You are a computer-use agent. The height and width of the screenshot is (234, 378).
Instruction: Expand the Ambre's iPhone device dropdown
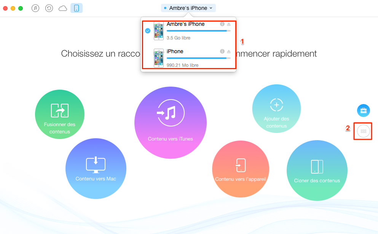click(x=188, y=8)
